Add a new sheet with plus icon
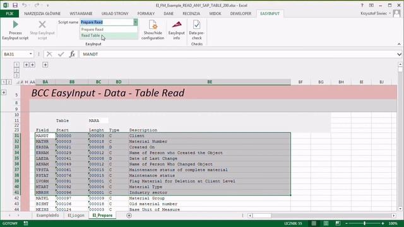The image size is (404, 227). click(129, 216)
